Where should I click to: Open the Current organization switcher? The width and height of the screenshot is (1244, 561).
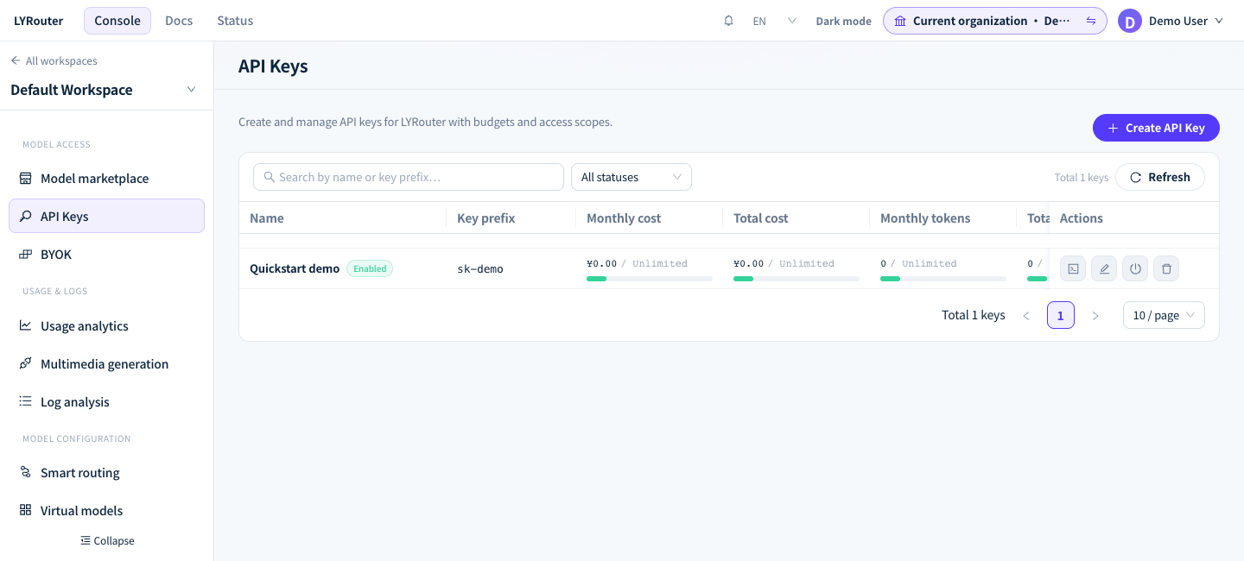click(x=995, y=21)
